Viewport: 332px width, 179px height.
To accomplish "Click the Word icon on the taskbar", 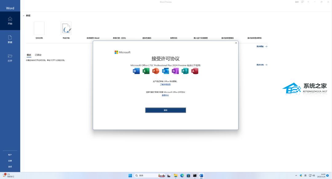I will coord(201,176).
